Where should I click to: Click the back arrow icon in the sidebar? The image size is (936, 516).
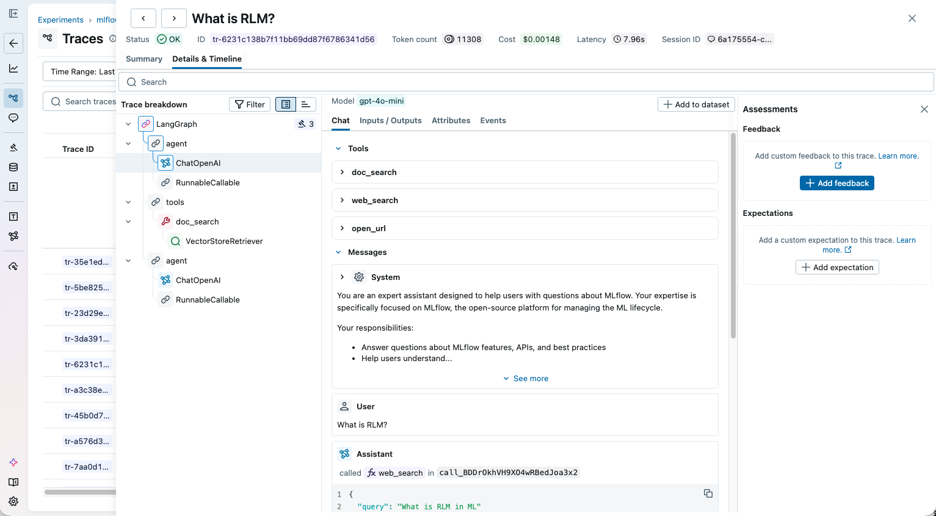tap(13, 43)
